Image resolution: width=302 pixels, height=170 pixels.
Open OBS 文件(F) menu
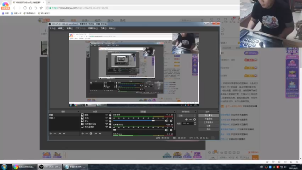pyautogui.click(x=52, y=28)
